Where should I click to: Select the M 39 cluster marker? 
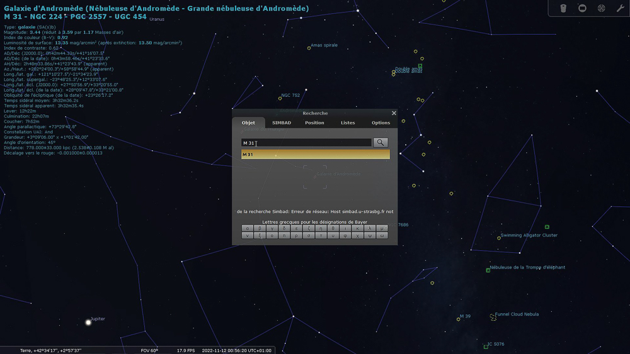[458, 319]
